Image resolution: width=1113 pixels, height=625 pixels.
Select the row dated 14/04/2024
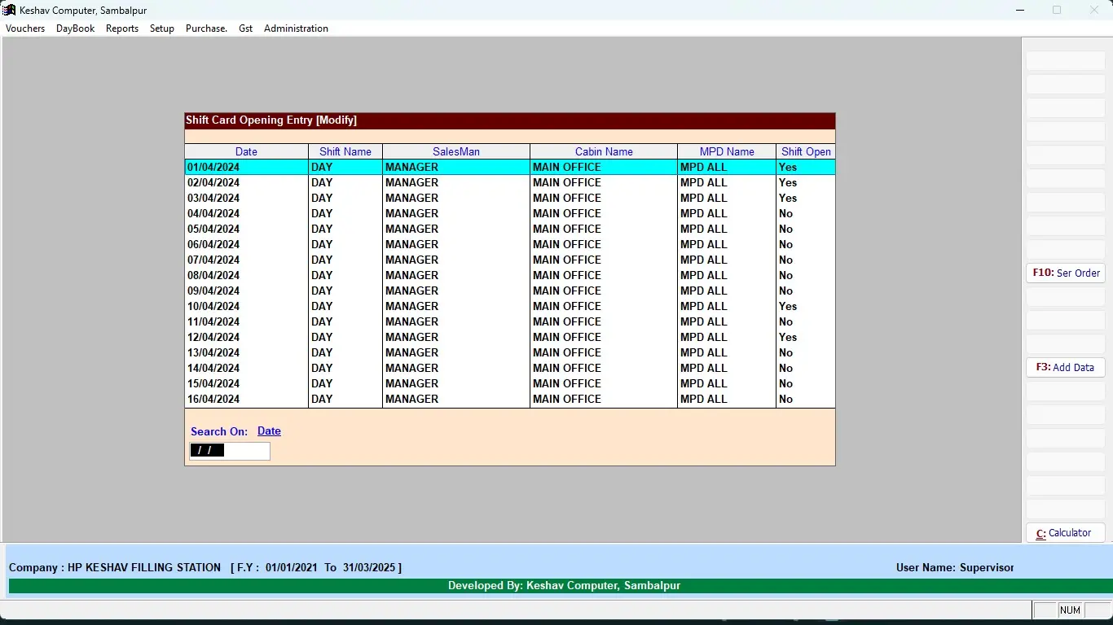click(x=510, y=368)
